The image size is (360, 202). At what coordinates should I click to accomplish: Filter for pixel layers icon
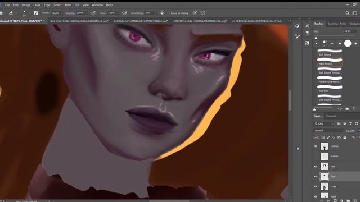click(x=339, y=123)
